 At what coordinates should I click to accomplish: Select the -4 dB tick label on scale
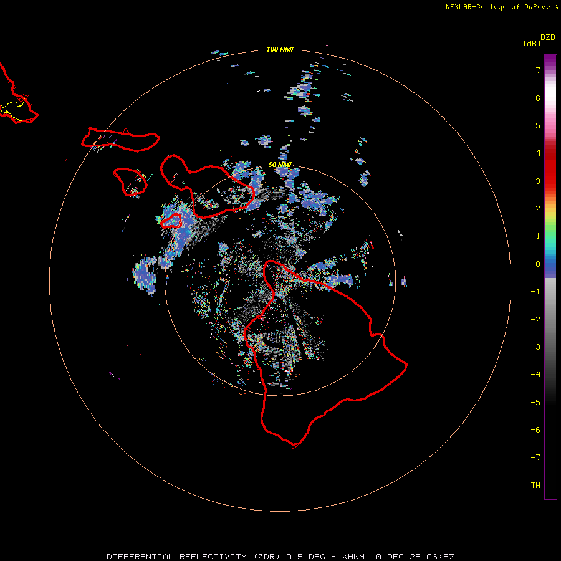(x=535, y=375)
